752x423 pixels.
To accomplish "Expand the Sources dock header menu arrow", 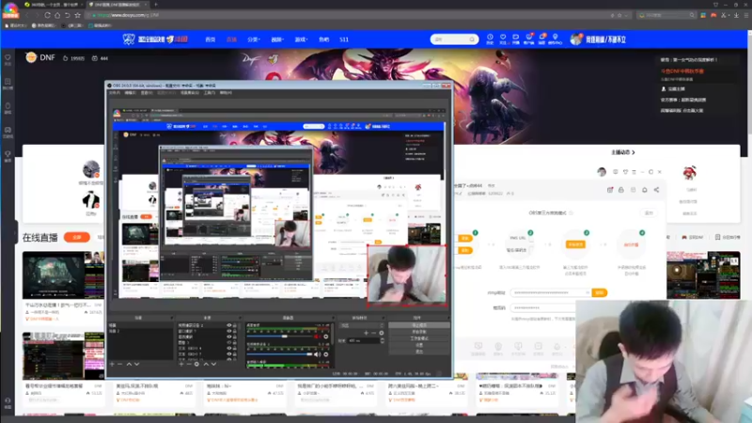I will 241,318.
